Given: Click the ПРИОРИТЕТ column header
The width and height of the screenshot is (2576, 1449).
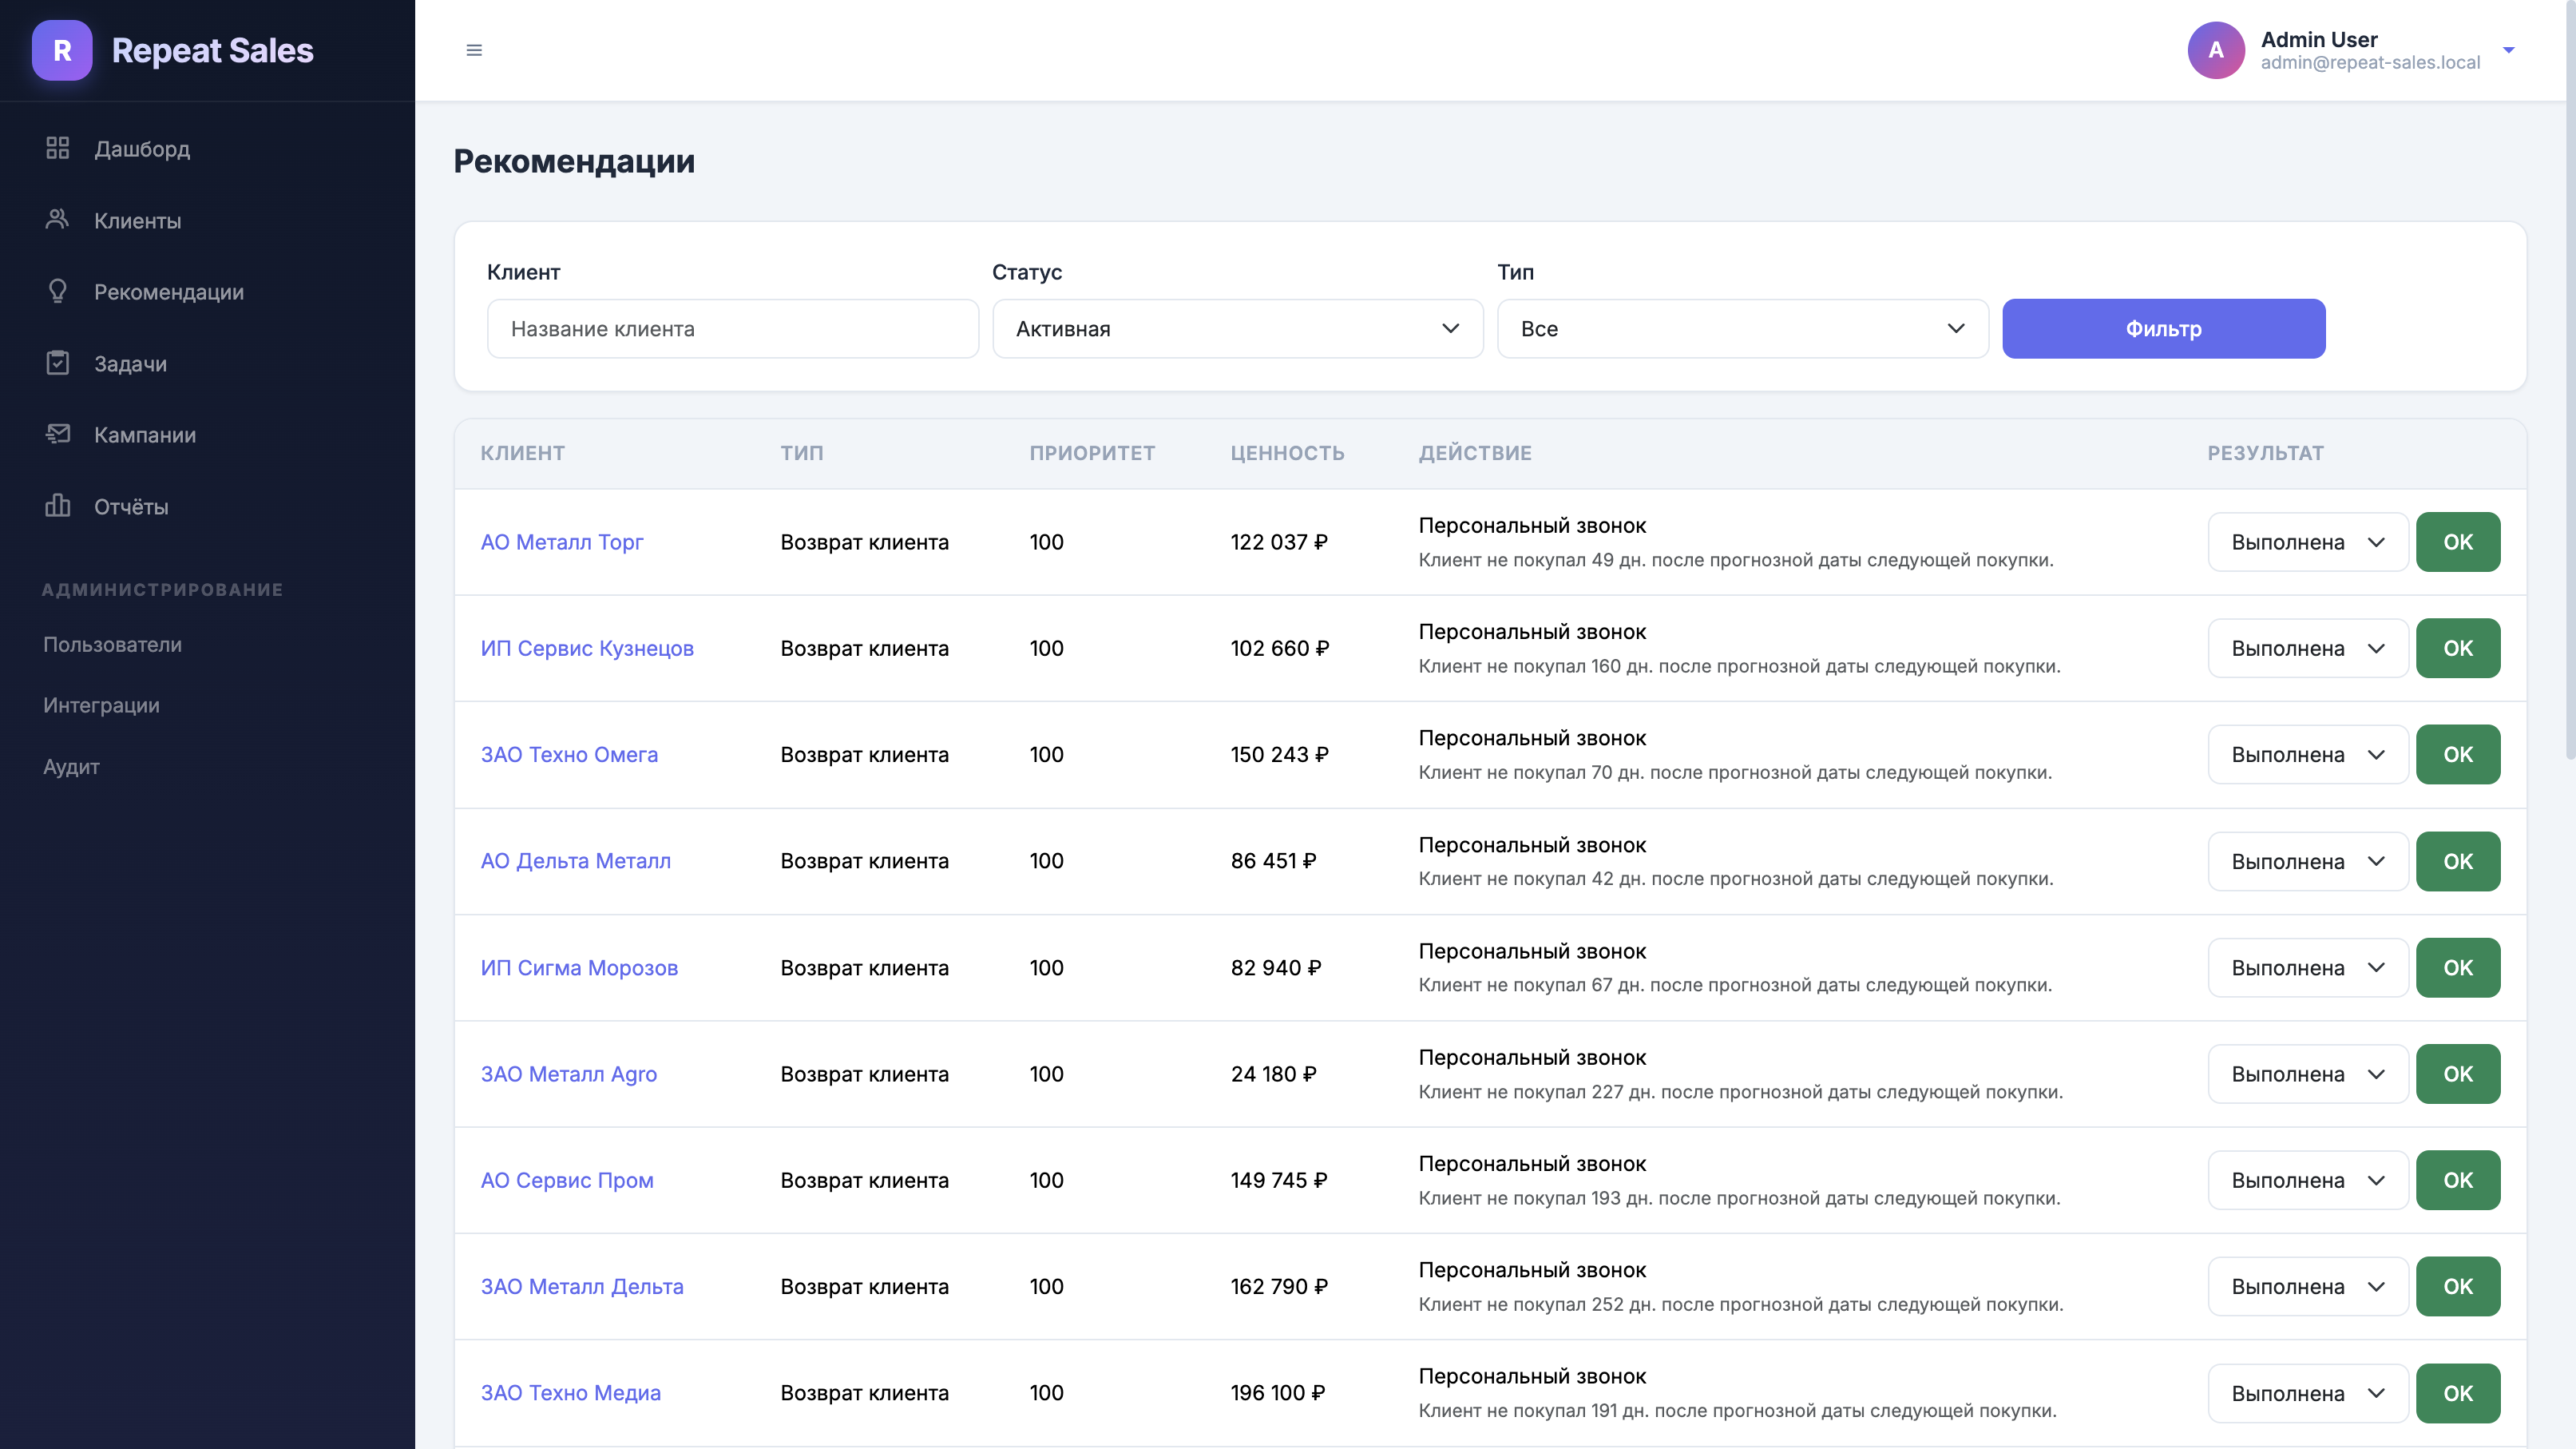Looking at the screenshot, I should point(1092,453).
